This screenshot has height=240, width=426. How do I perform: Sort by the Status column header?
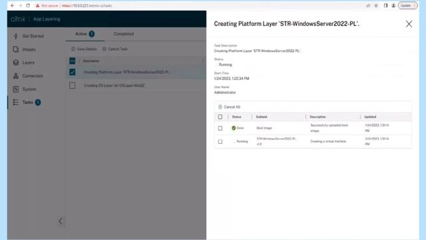(x=237, y=117)
